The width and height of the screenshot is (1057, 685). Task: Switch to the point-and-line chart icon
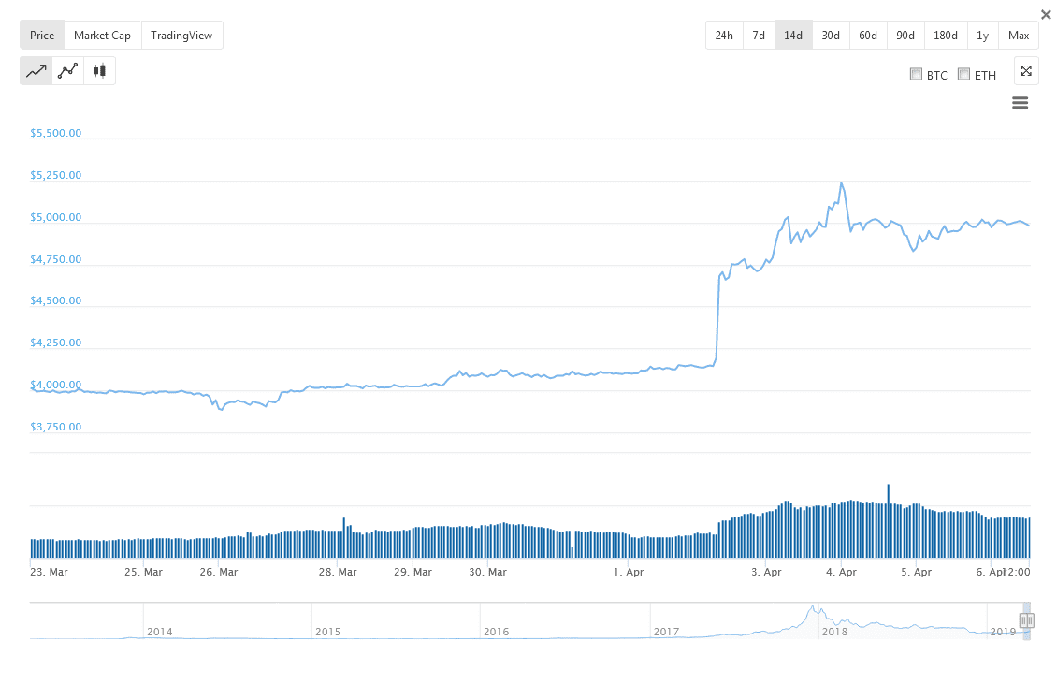(67, 70)
